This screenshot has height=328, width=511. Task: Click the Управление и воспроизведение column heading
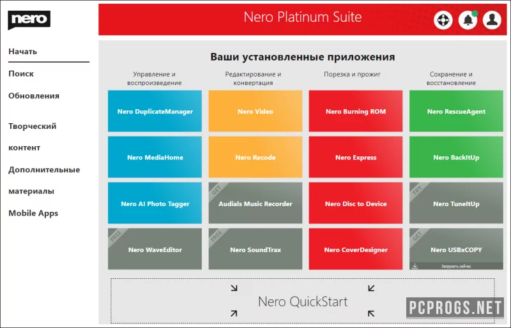[x=155, y=78]
